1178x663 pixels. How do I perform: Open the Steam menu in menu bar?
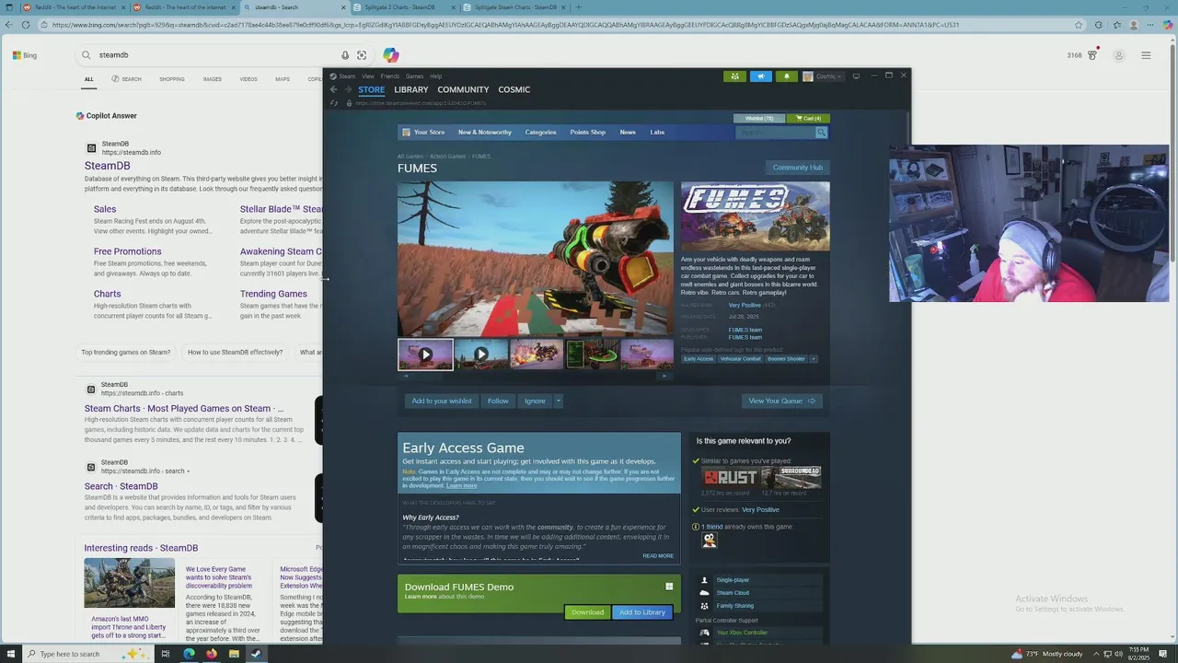click(x=347, y=76)
